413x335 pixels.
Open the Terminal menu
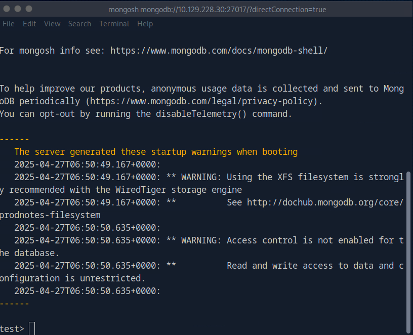tap(114, 24)
